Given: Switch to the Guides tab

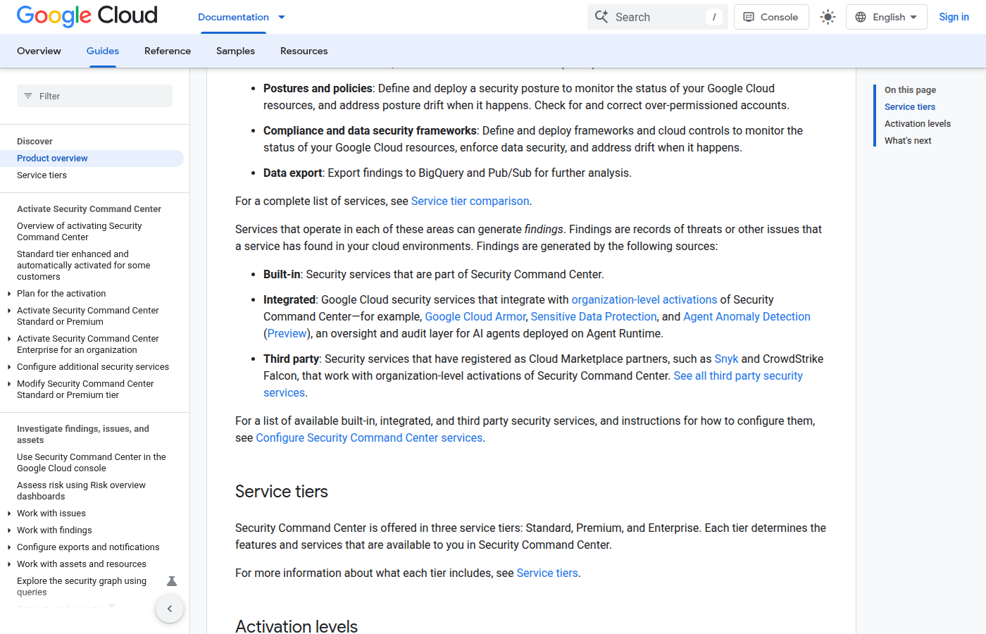Looking at the screenshot, I should (x=103, y=51).
